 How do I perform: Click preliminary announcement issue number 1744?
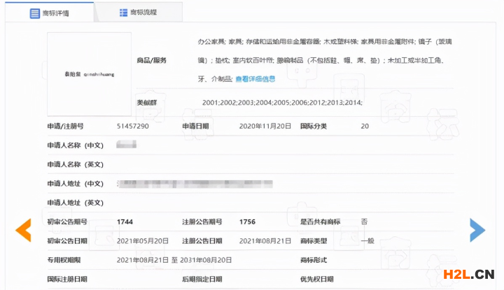pyautogui.click(x=125, y=222)
